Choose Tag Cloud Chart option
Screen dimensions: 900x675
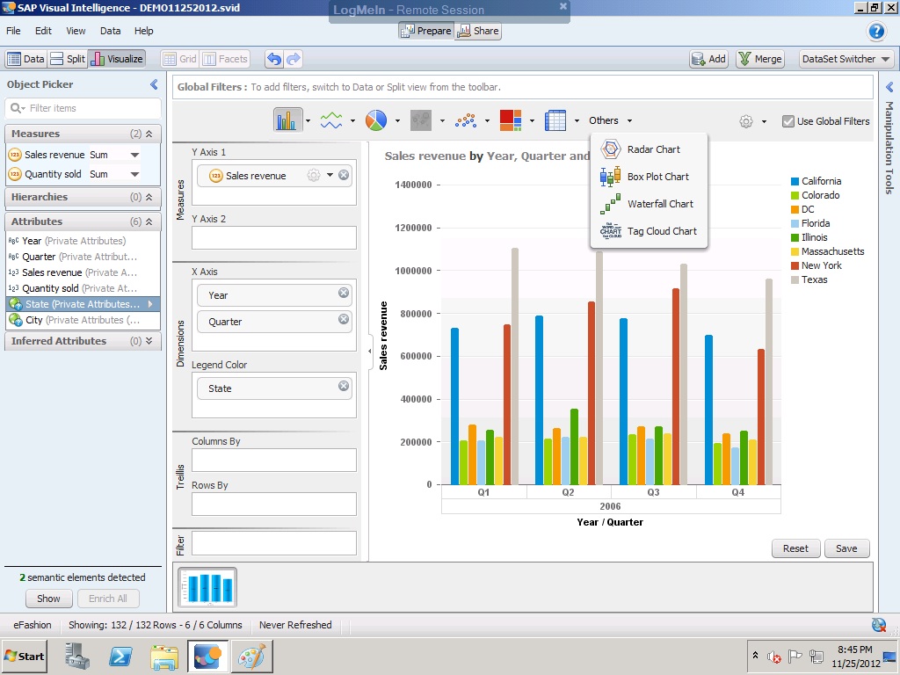point(649,231)
